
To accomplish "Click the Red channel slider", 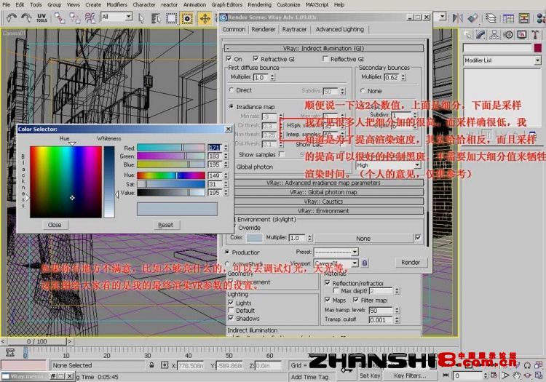I will [x=171, y=148].
